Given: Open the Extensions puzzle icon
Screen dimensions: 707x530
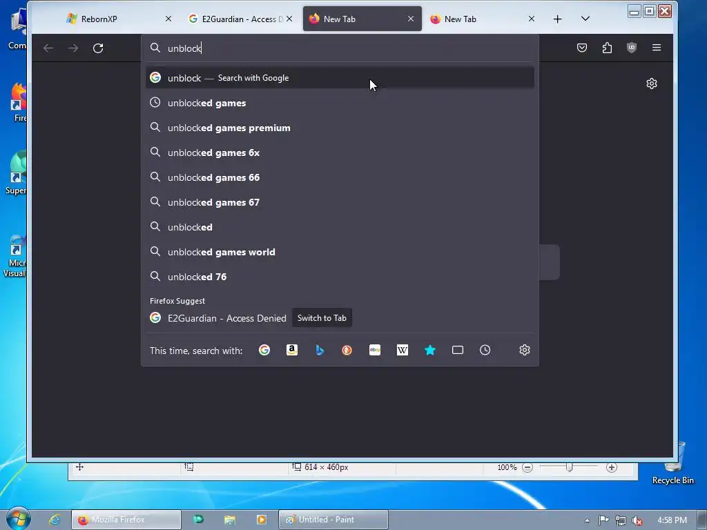Looking at the screenshot, I should pyautogui.click(x=607, y=48).
